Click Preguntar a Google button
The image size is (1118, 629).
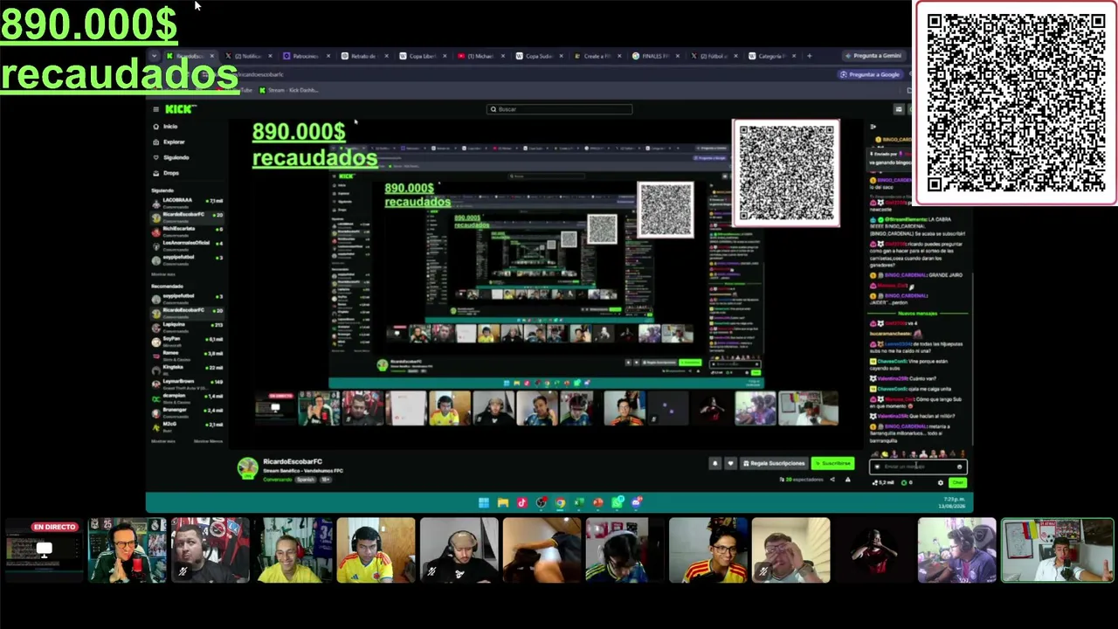(x=869, y=74)
